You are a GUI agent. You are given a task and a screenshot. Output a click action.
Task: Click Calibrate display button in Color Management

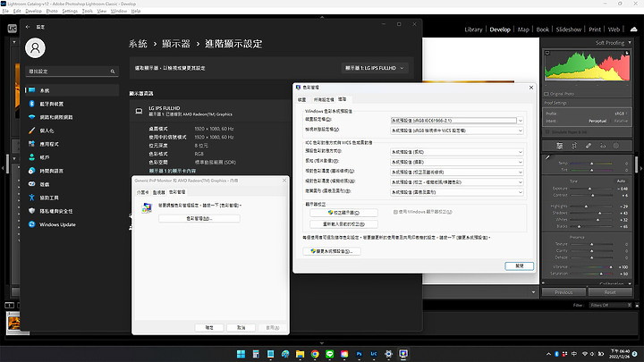tap(343, 213)
